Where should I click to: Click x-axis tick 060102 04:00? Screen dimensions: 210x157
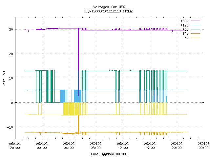click(69, 146)
